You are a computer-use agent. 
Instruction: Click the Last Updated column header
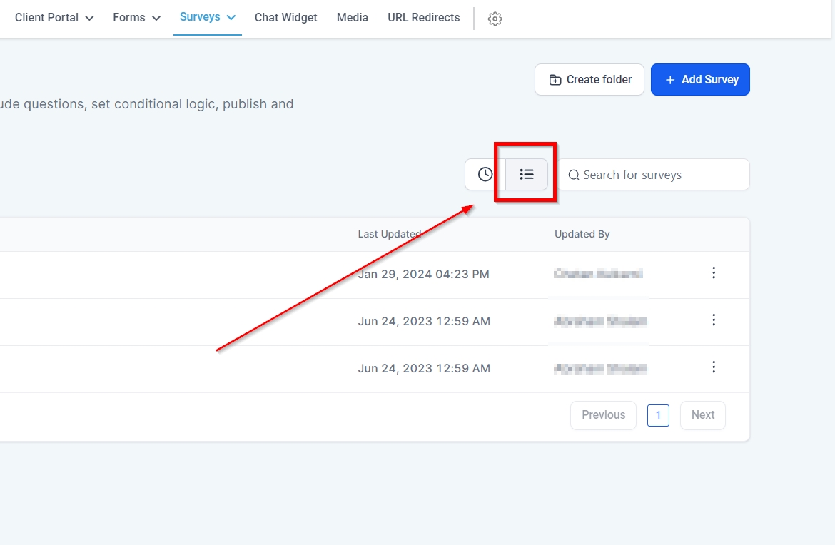[389, 234]
